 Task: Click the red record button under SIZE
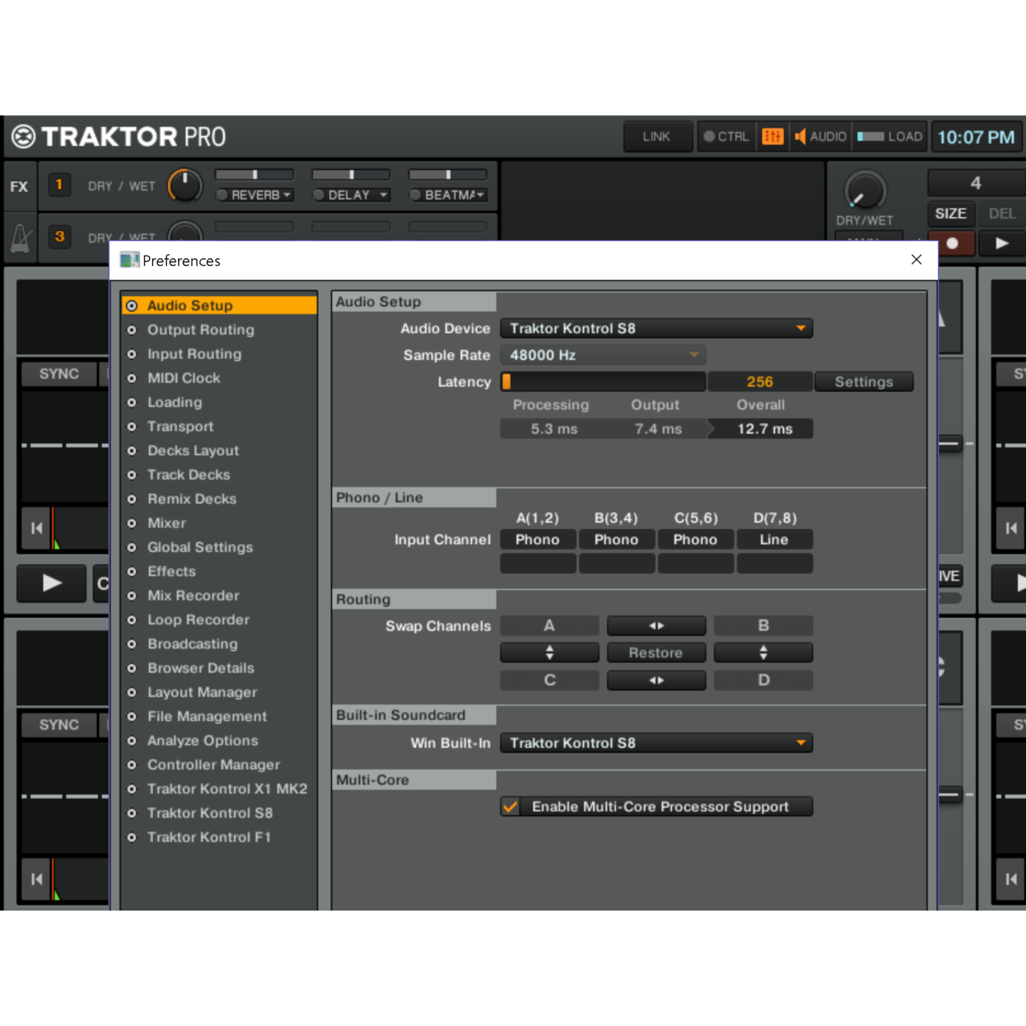(x=951, y=243)
